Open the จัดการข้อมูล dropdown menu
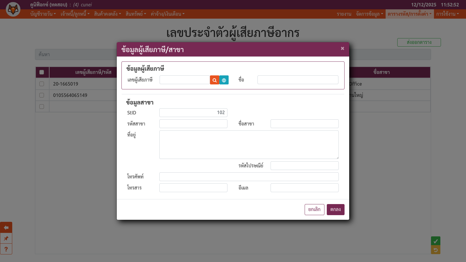 click(x=369, y=14)
